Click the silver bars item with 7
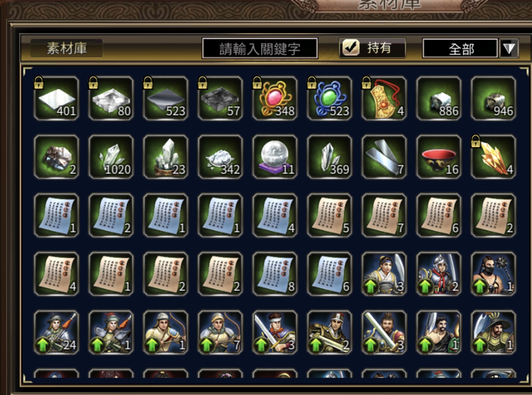 pos(384,157)
